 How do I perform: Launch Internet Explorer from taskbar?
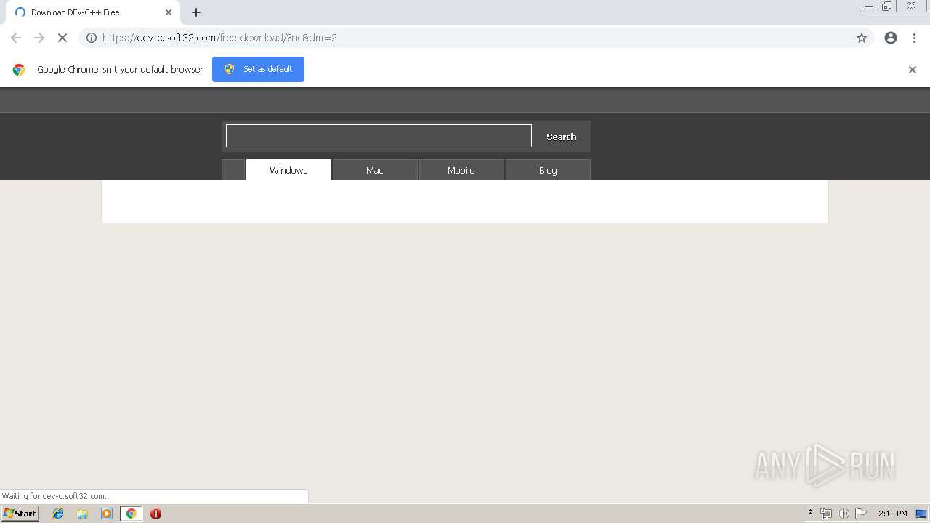(58, 514)
